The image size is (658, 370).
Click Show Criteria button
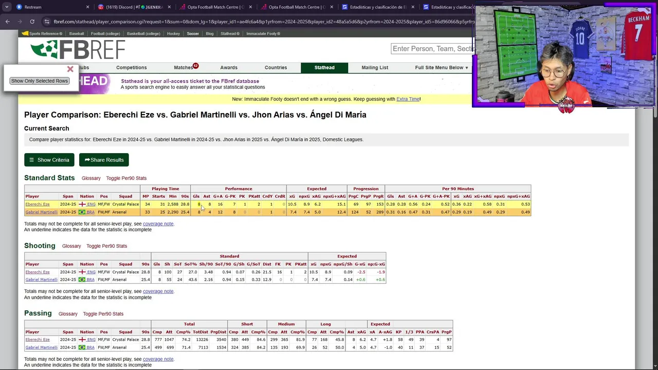pos(49,160)
